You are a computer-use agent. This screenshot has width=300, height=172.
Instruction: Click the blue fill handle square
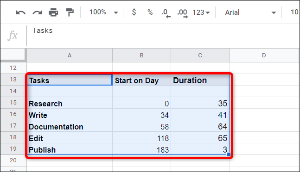click(229, 154)
